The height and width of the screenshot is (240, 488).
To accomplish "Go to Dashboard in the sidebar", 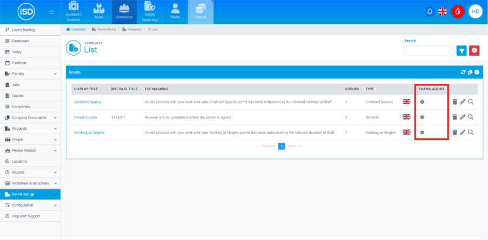I will point(21,41).
